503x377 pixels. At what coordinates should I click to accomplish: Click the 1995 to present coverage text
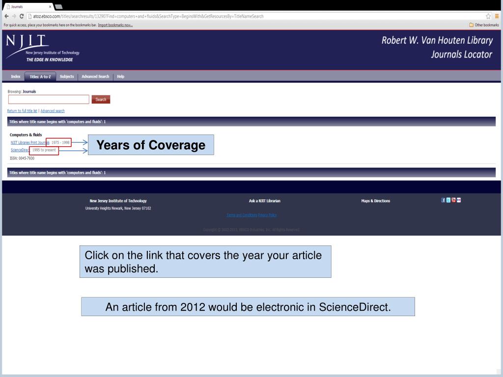(x=44, y=150)
